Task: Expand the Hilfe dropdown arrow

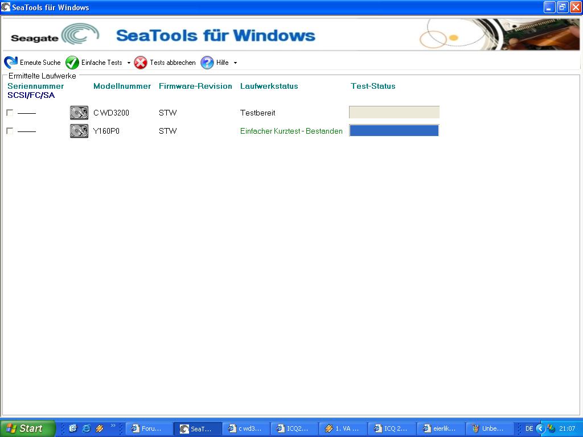Action: tap(235, 63)
